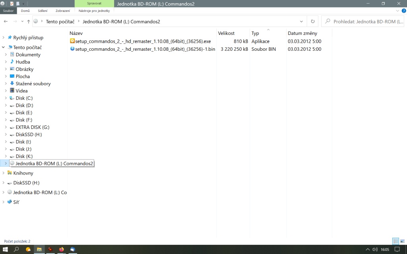Expand the Disk (K:) tree node
Viewport: 407px width, 254px height.
point(6,156)
